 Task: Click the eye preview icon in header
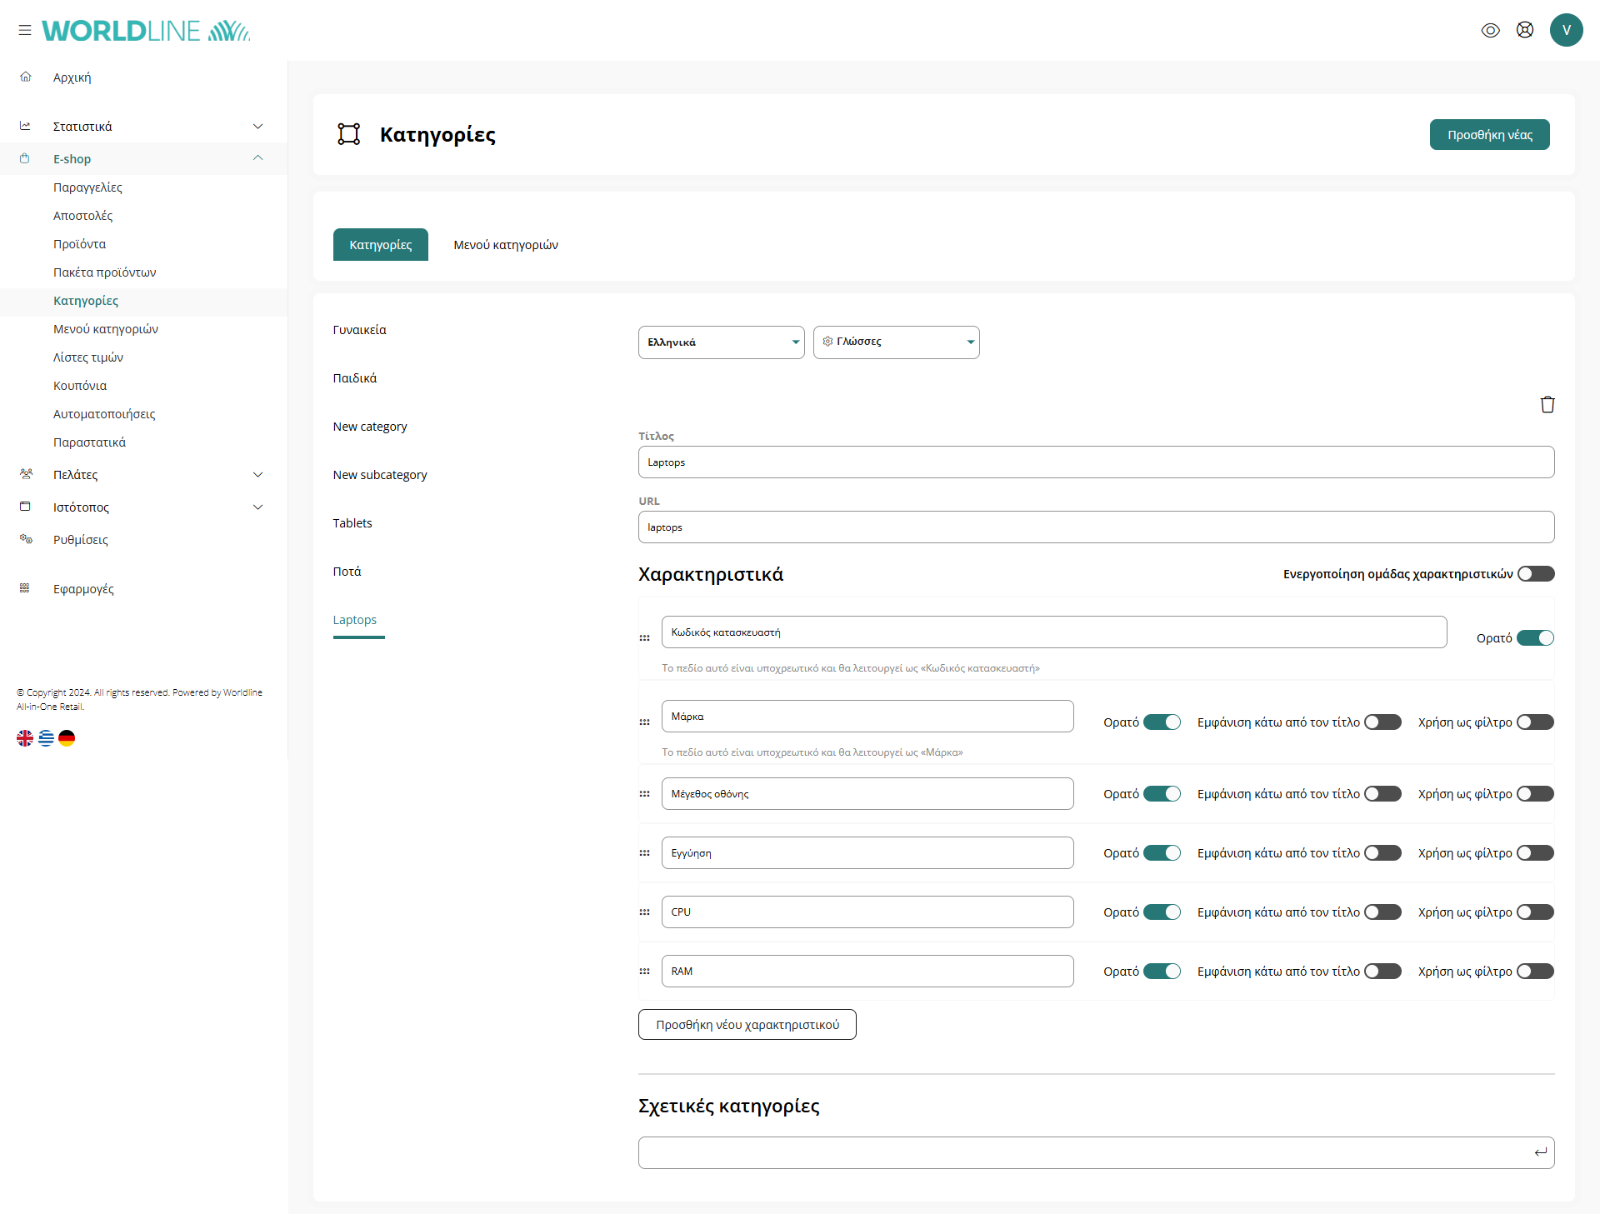click(1490, 30)
